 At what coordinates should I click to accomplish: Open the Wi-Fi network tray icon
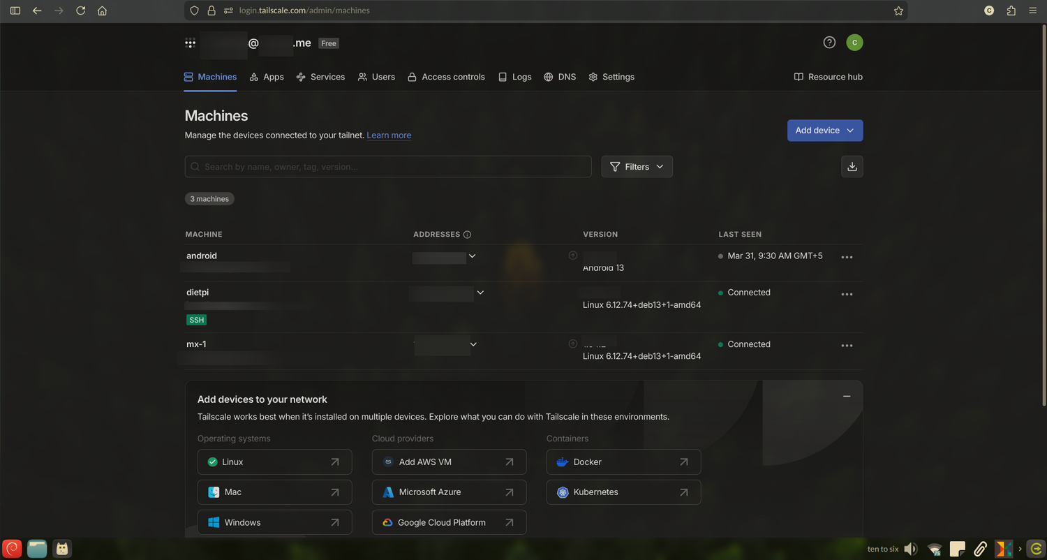(935, 549)
